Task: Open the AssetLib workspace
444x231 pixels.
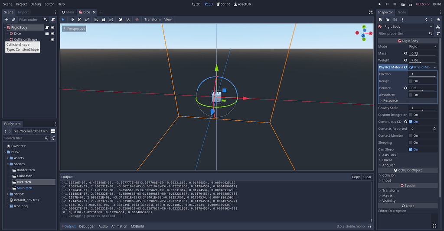Action: (x=242, y=4)
